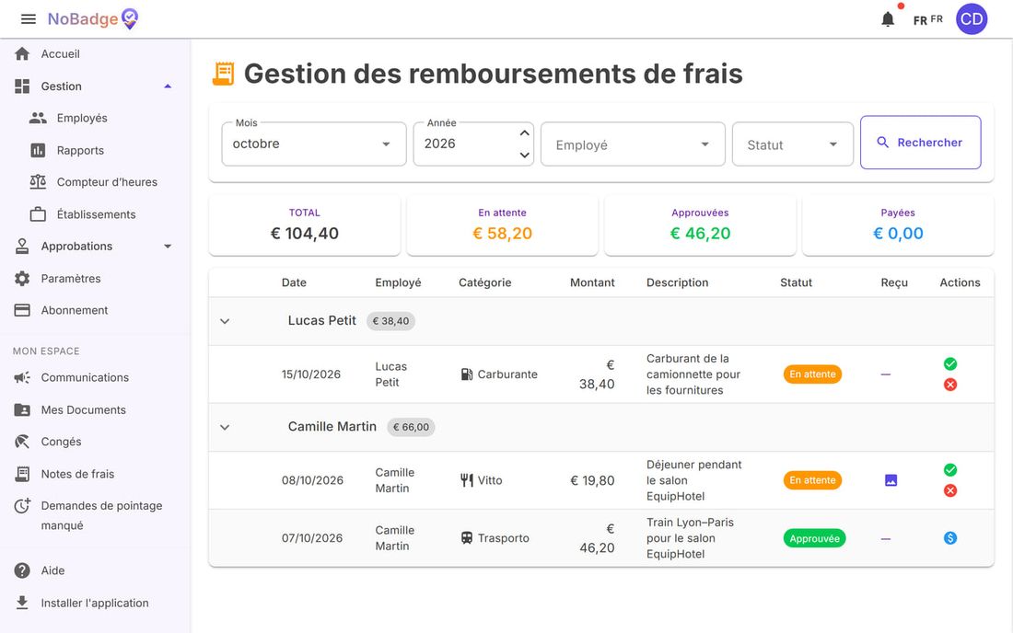Click the Date column header

(x=294, y=282)
